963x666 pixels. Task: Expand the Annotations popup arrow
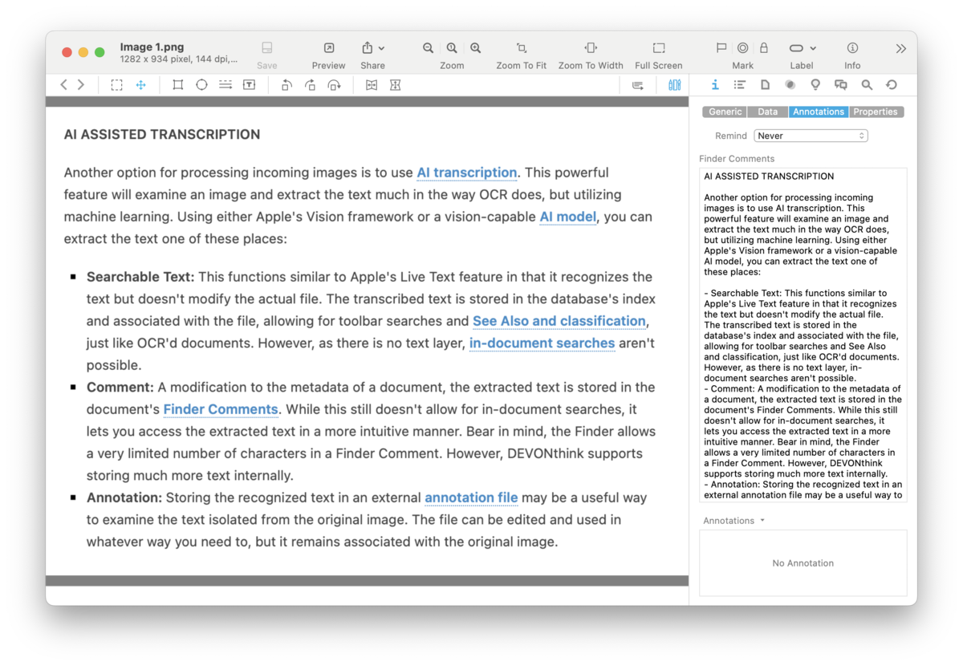[762, 521]
